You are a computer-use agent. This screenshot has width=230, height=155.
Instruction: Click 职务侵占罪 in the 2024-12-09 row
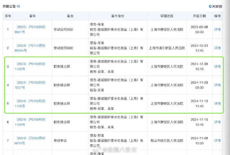click(62, 66)
